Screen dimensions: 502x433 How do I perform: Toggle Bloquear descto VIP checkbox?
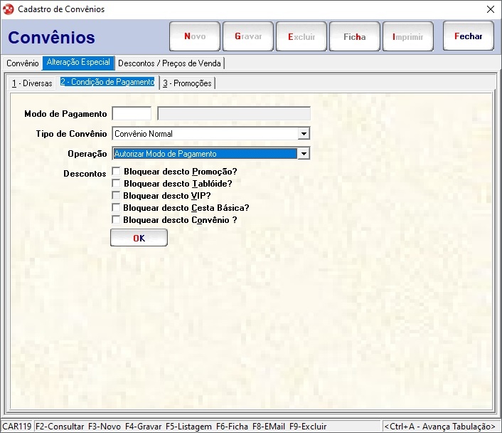click(x=116, y=195)
